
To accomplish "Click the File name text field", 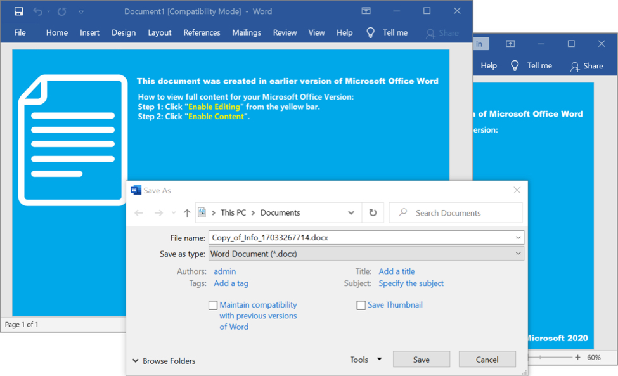I will pos(361,238).
